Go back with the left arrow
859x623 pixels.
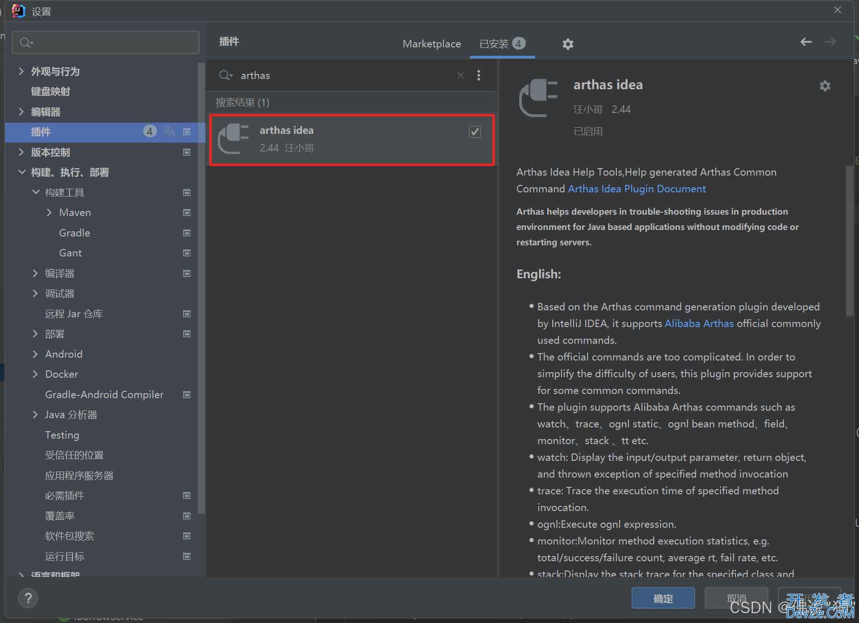click(806, 42)
